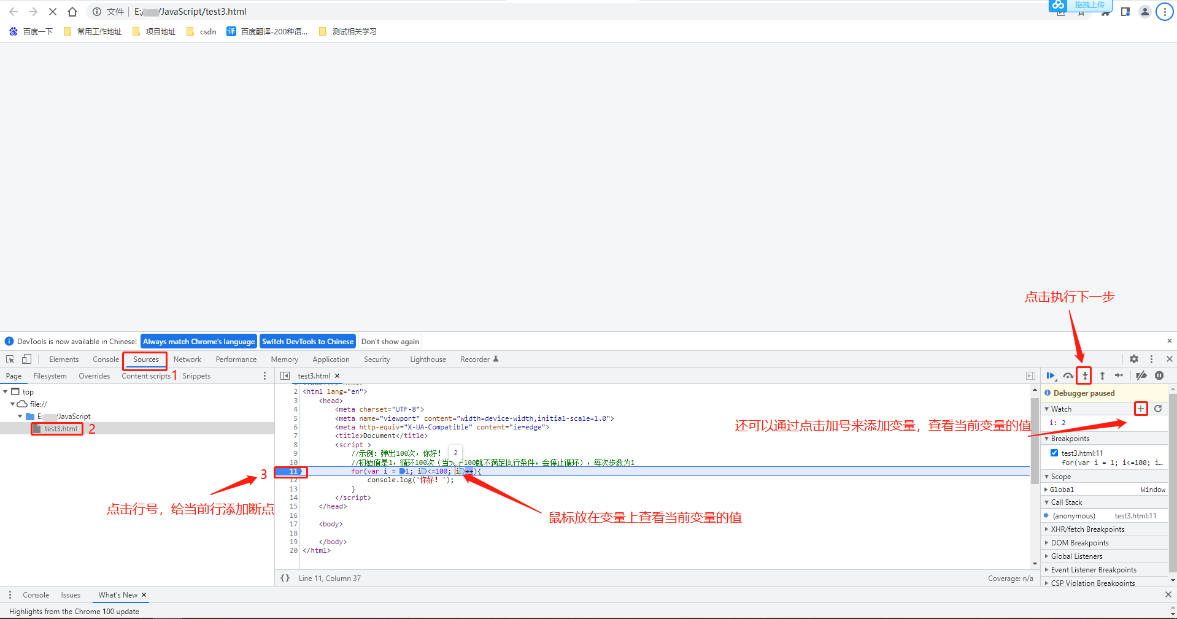Screen dimensions: 1177x619
Task: Toggle breakpoint on line 11 gutter
Action: point(290,472)
